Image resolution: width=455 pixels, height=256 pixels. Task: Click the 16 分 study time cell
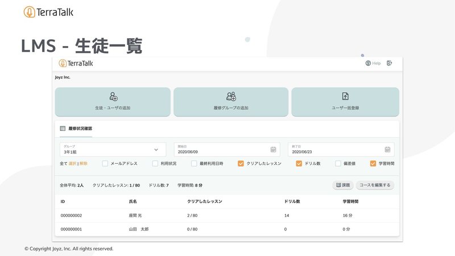pyautogui.click(x=348, y=216)
